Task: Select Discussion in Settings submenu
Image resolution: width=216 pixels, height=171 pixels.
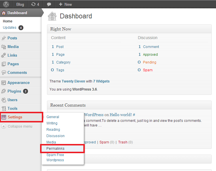Action: (x=55, y=136)
